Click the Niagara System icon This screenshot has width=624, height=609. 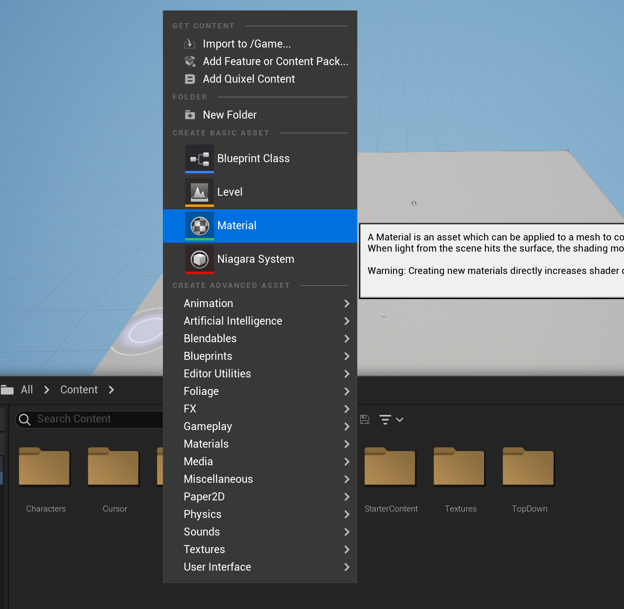(x=200, y=259)
